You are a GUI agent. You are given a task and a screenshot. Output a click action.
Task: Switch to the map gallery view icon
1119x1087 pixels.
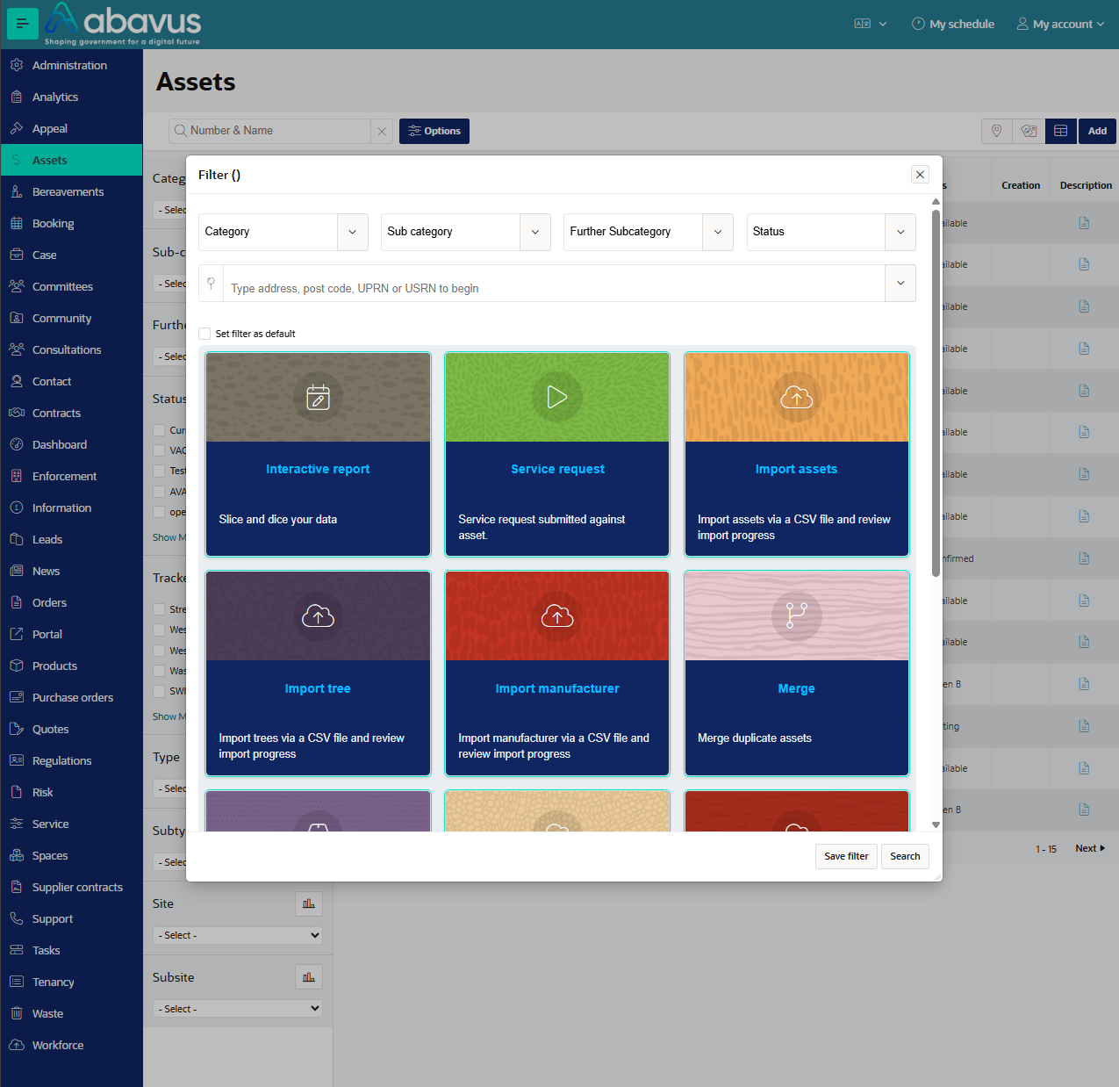coord(1029,131)
